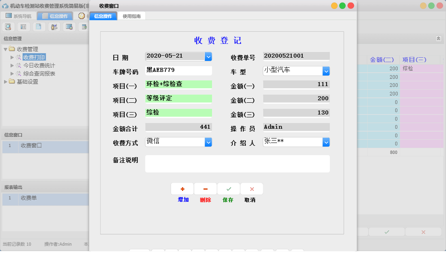446x266 pixels.
Task: Click the report list toolbar icon
Action: click(23, 26)
